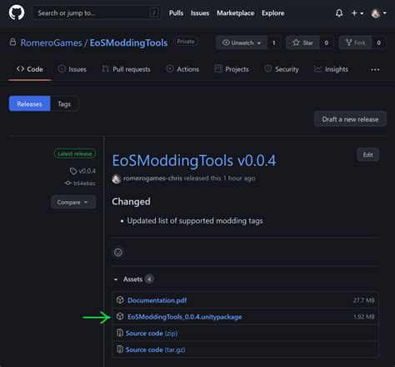
Task: Select the Releases toggle button
Action: 29,103
